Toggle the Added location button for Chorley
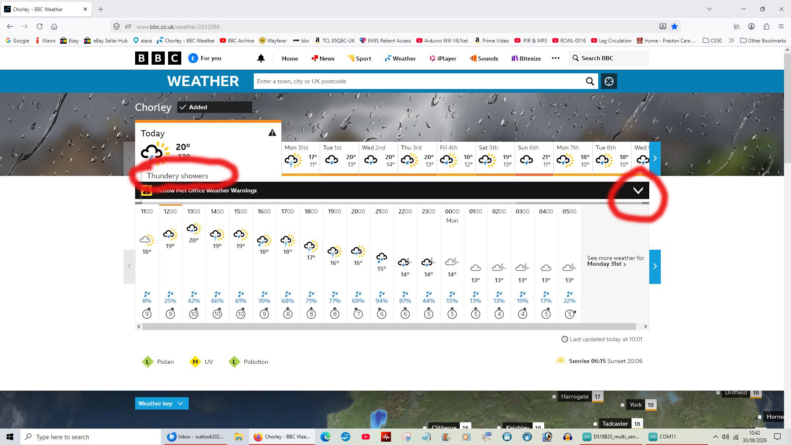Screen dimensions: 791x445 (x=214, y=107)
